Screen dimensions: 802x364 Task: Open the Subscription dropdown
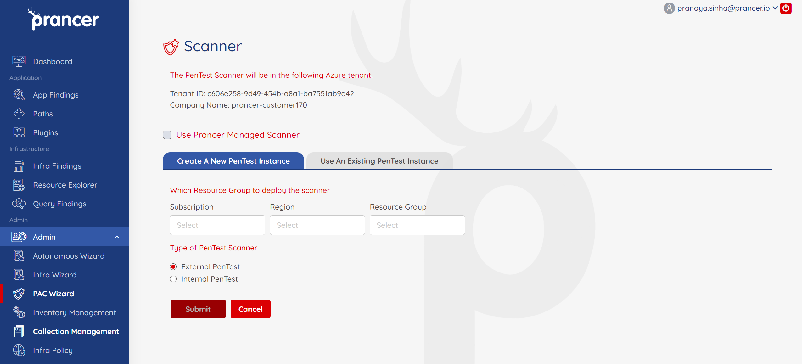217,225
